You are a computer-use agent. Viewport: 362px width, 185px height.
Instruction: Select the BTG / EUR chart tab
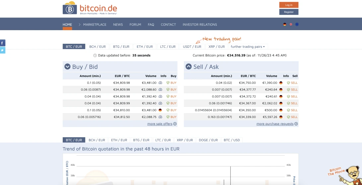tap(141, 140)
